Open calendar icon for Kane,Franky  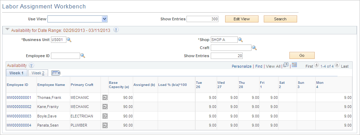105,107
